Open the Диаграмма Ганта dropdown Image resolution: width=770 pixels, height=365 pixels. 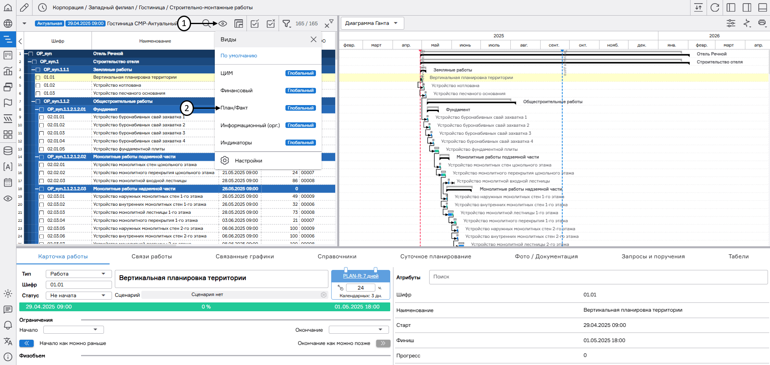click(x=372, y=23)
